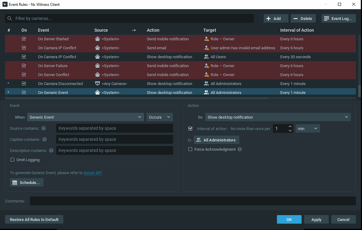Enable the Force Acknowledgment checkbox
The image size is (362, 230).
pos(190,149)
